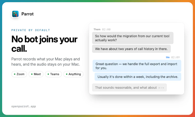Click the 'Usually it's done within a week' bubble
Screen dimensions: 195x117
point(138,77)
